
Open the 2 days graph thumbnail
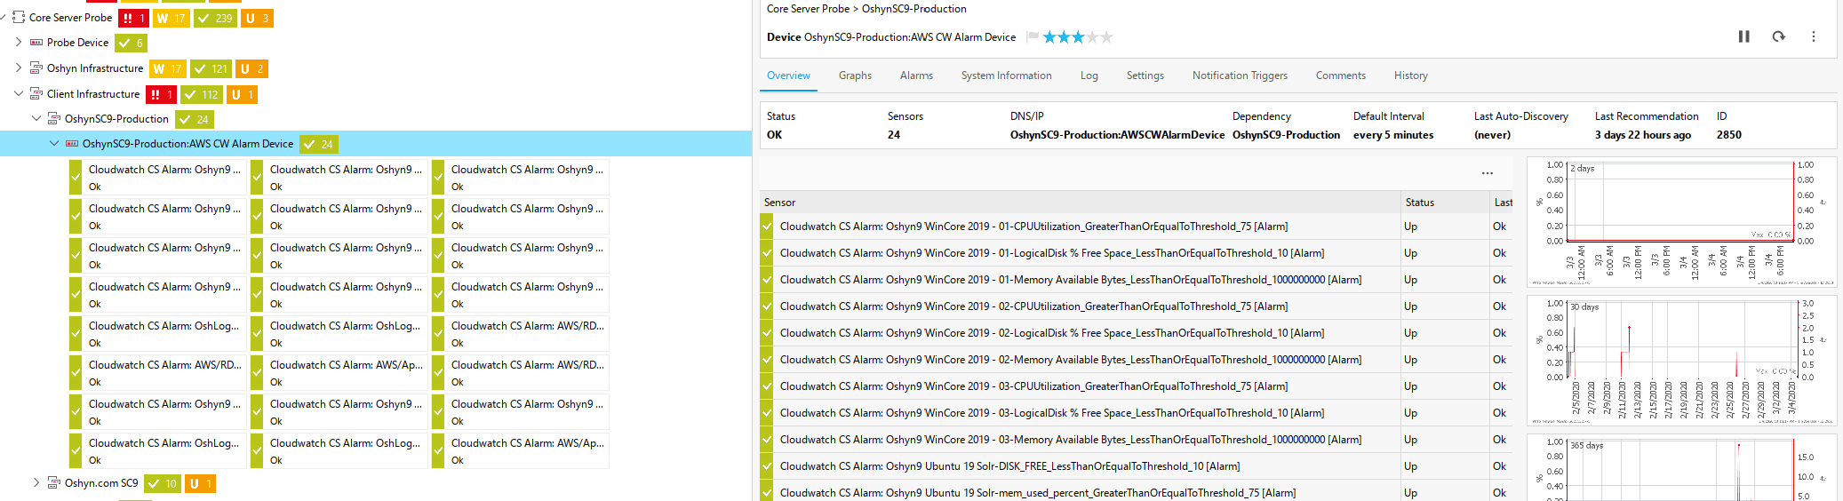[x=1681, y=222]
